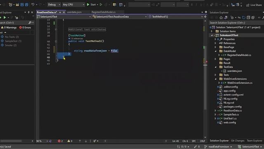Open SeleniumUITest.ReadJsonData type dropdown

pos(120,17)
